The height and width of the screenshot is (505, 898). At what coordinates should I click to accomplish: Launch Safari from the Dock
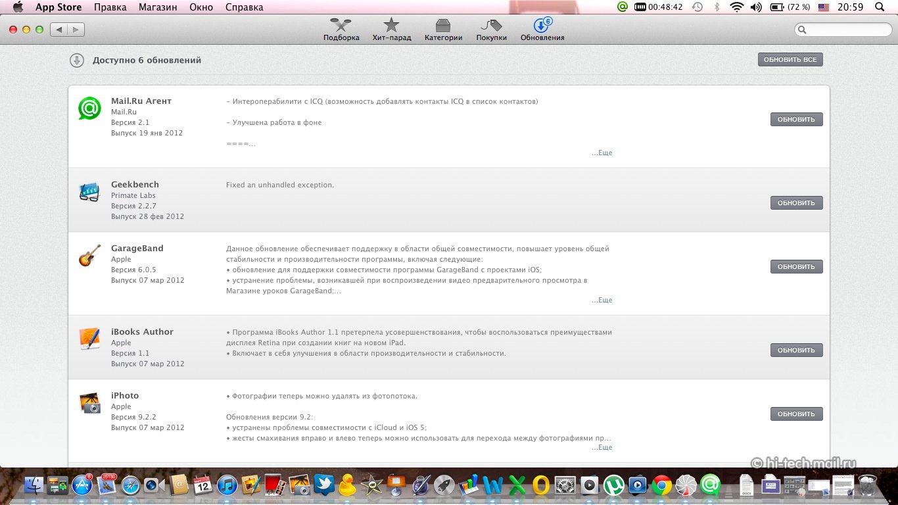click(x=131, y=485)
